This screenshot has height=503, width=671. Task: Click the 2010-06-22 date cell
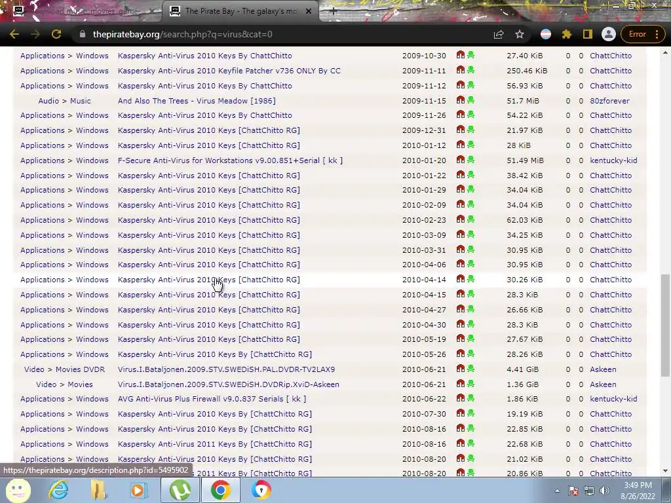tap(424, 399)
